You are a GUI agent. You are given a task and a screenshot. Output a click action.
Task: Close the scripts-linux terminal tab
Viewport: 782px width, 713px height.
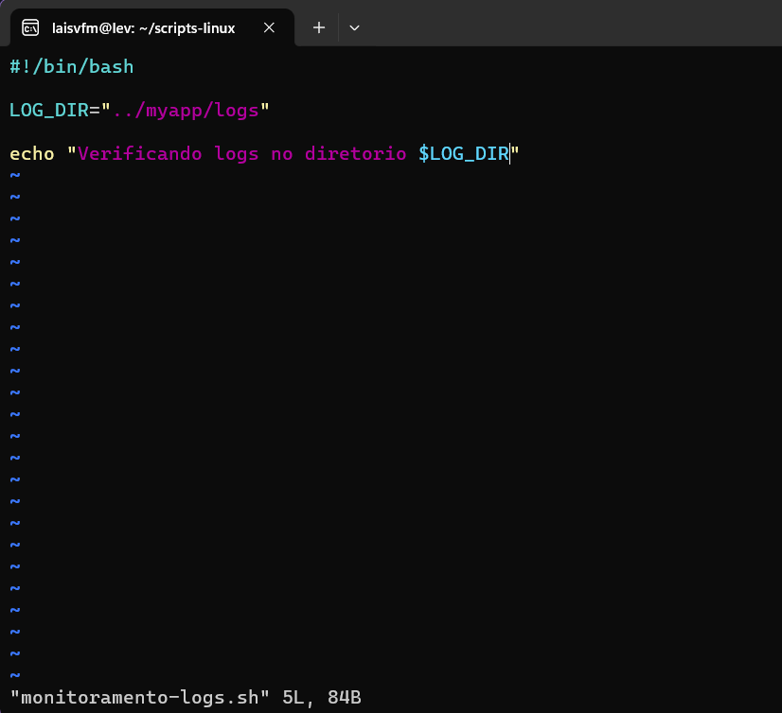269,27
